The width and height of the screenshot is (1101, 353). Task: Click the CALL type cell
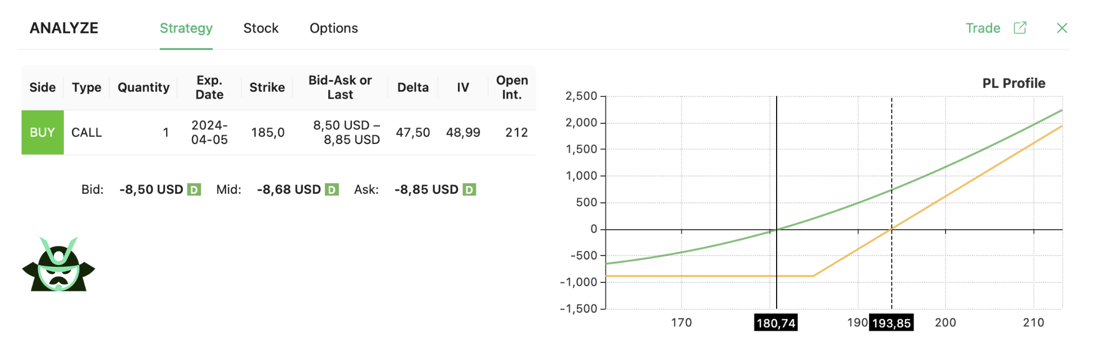tap(86, 132)
